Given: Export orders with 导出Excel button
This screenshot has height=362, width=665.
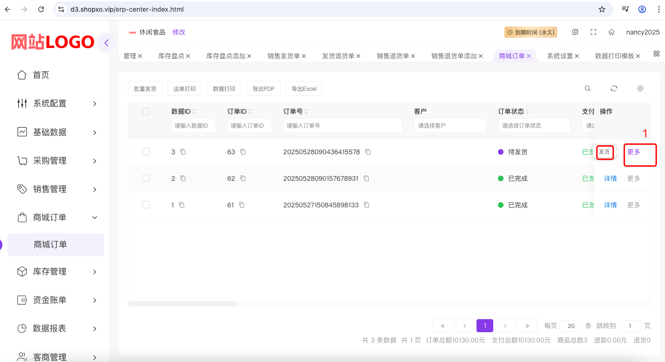Looking at the screenshot, I should [304, 89].
